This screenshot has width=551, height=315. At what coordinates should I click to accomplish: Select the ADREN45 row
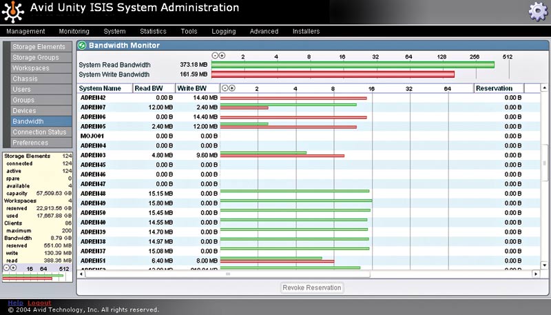[309, 165]
